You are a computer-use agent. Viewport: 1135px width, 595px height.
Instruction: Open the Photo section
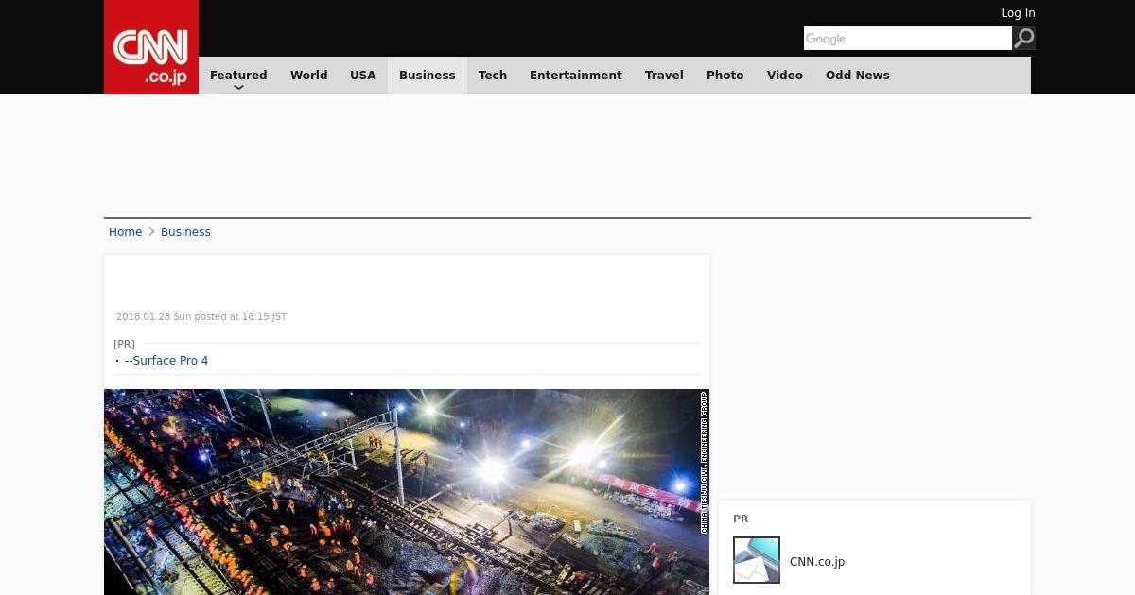click(x=725, y=76)
